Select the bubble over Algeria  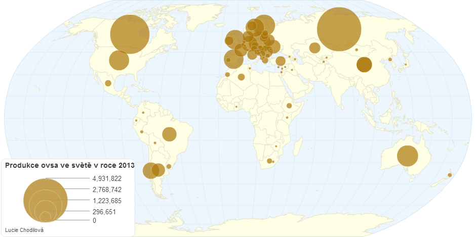pyautogui.click(x=242, y=77)
